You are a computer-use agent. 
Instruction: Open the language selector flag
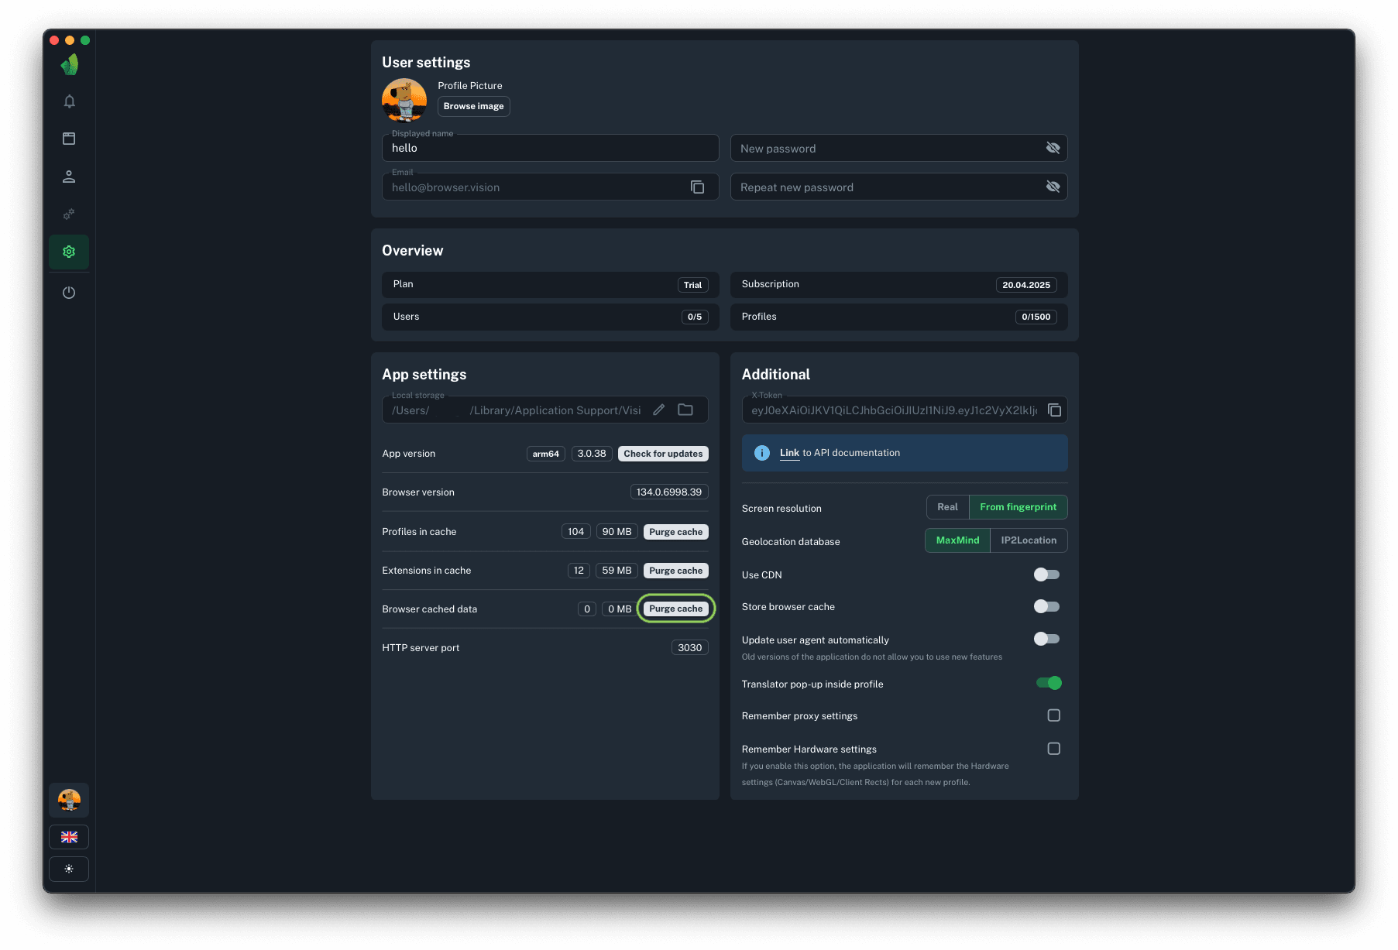[69, 837]
